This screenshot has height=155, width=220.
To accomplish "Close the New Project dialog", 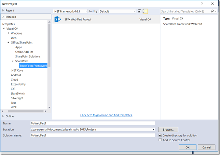I will pyautogui.click(x=212, y=4).
